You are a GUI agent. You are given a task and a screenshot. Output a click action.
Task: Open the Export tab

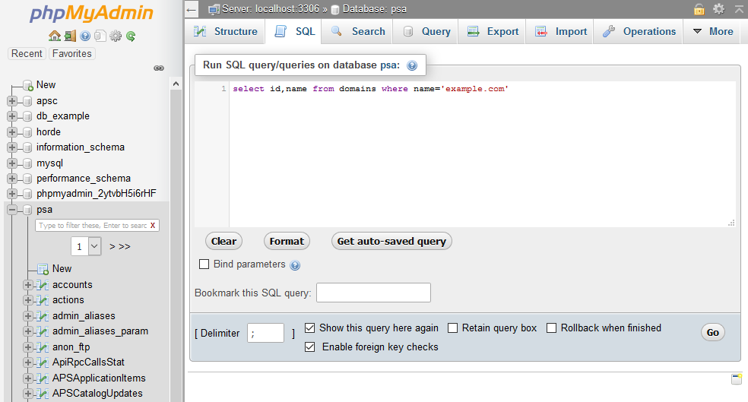pyautogui.click(x=493, y=31)
